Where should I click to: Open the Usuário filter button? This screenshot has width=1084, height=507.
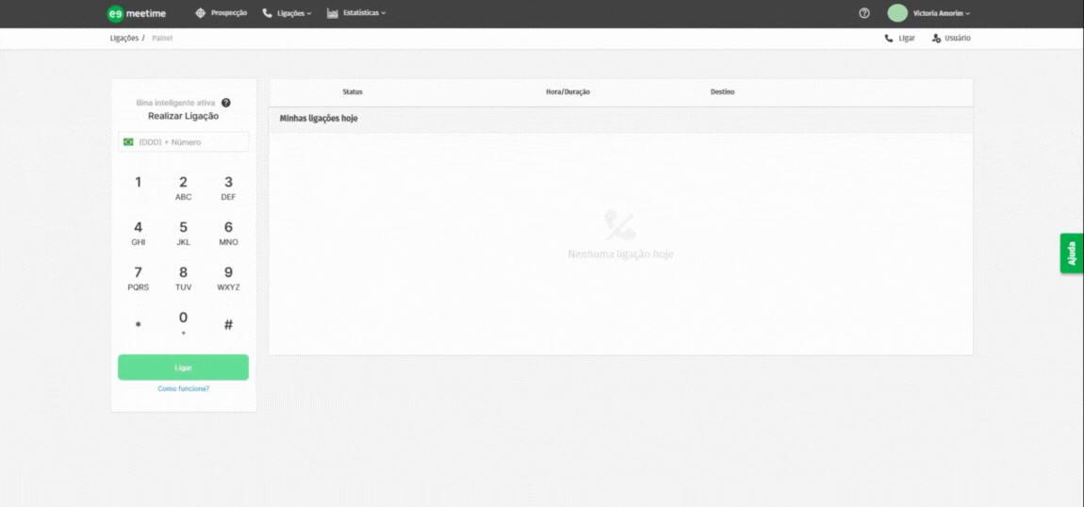[951, 38]
